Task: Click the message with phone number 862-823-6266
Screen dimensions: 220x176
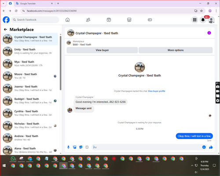Action: point(100,102)
